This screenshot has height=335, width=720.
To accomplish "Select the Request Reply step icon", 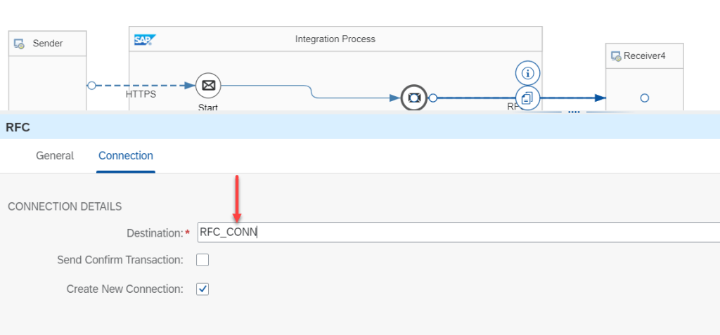I will coord(413,98).
